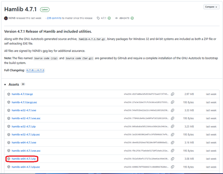This screenshot has height=174, width=223.
Task: Click the 3.16 MB size value
Action: pos(189,143)
